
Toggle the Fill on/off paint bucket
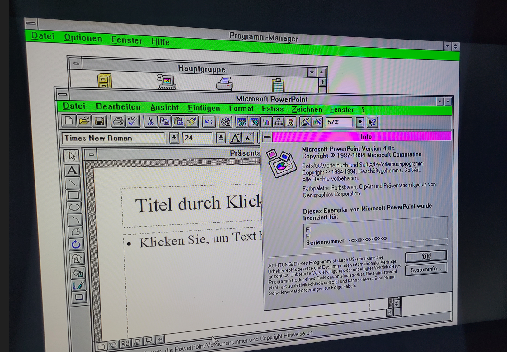pyautogui.click(x=77, y=273)
